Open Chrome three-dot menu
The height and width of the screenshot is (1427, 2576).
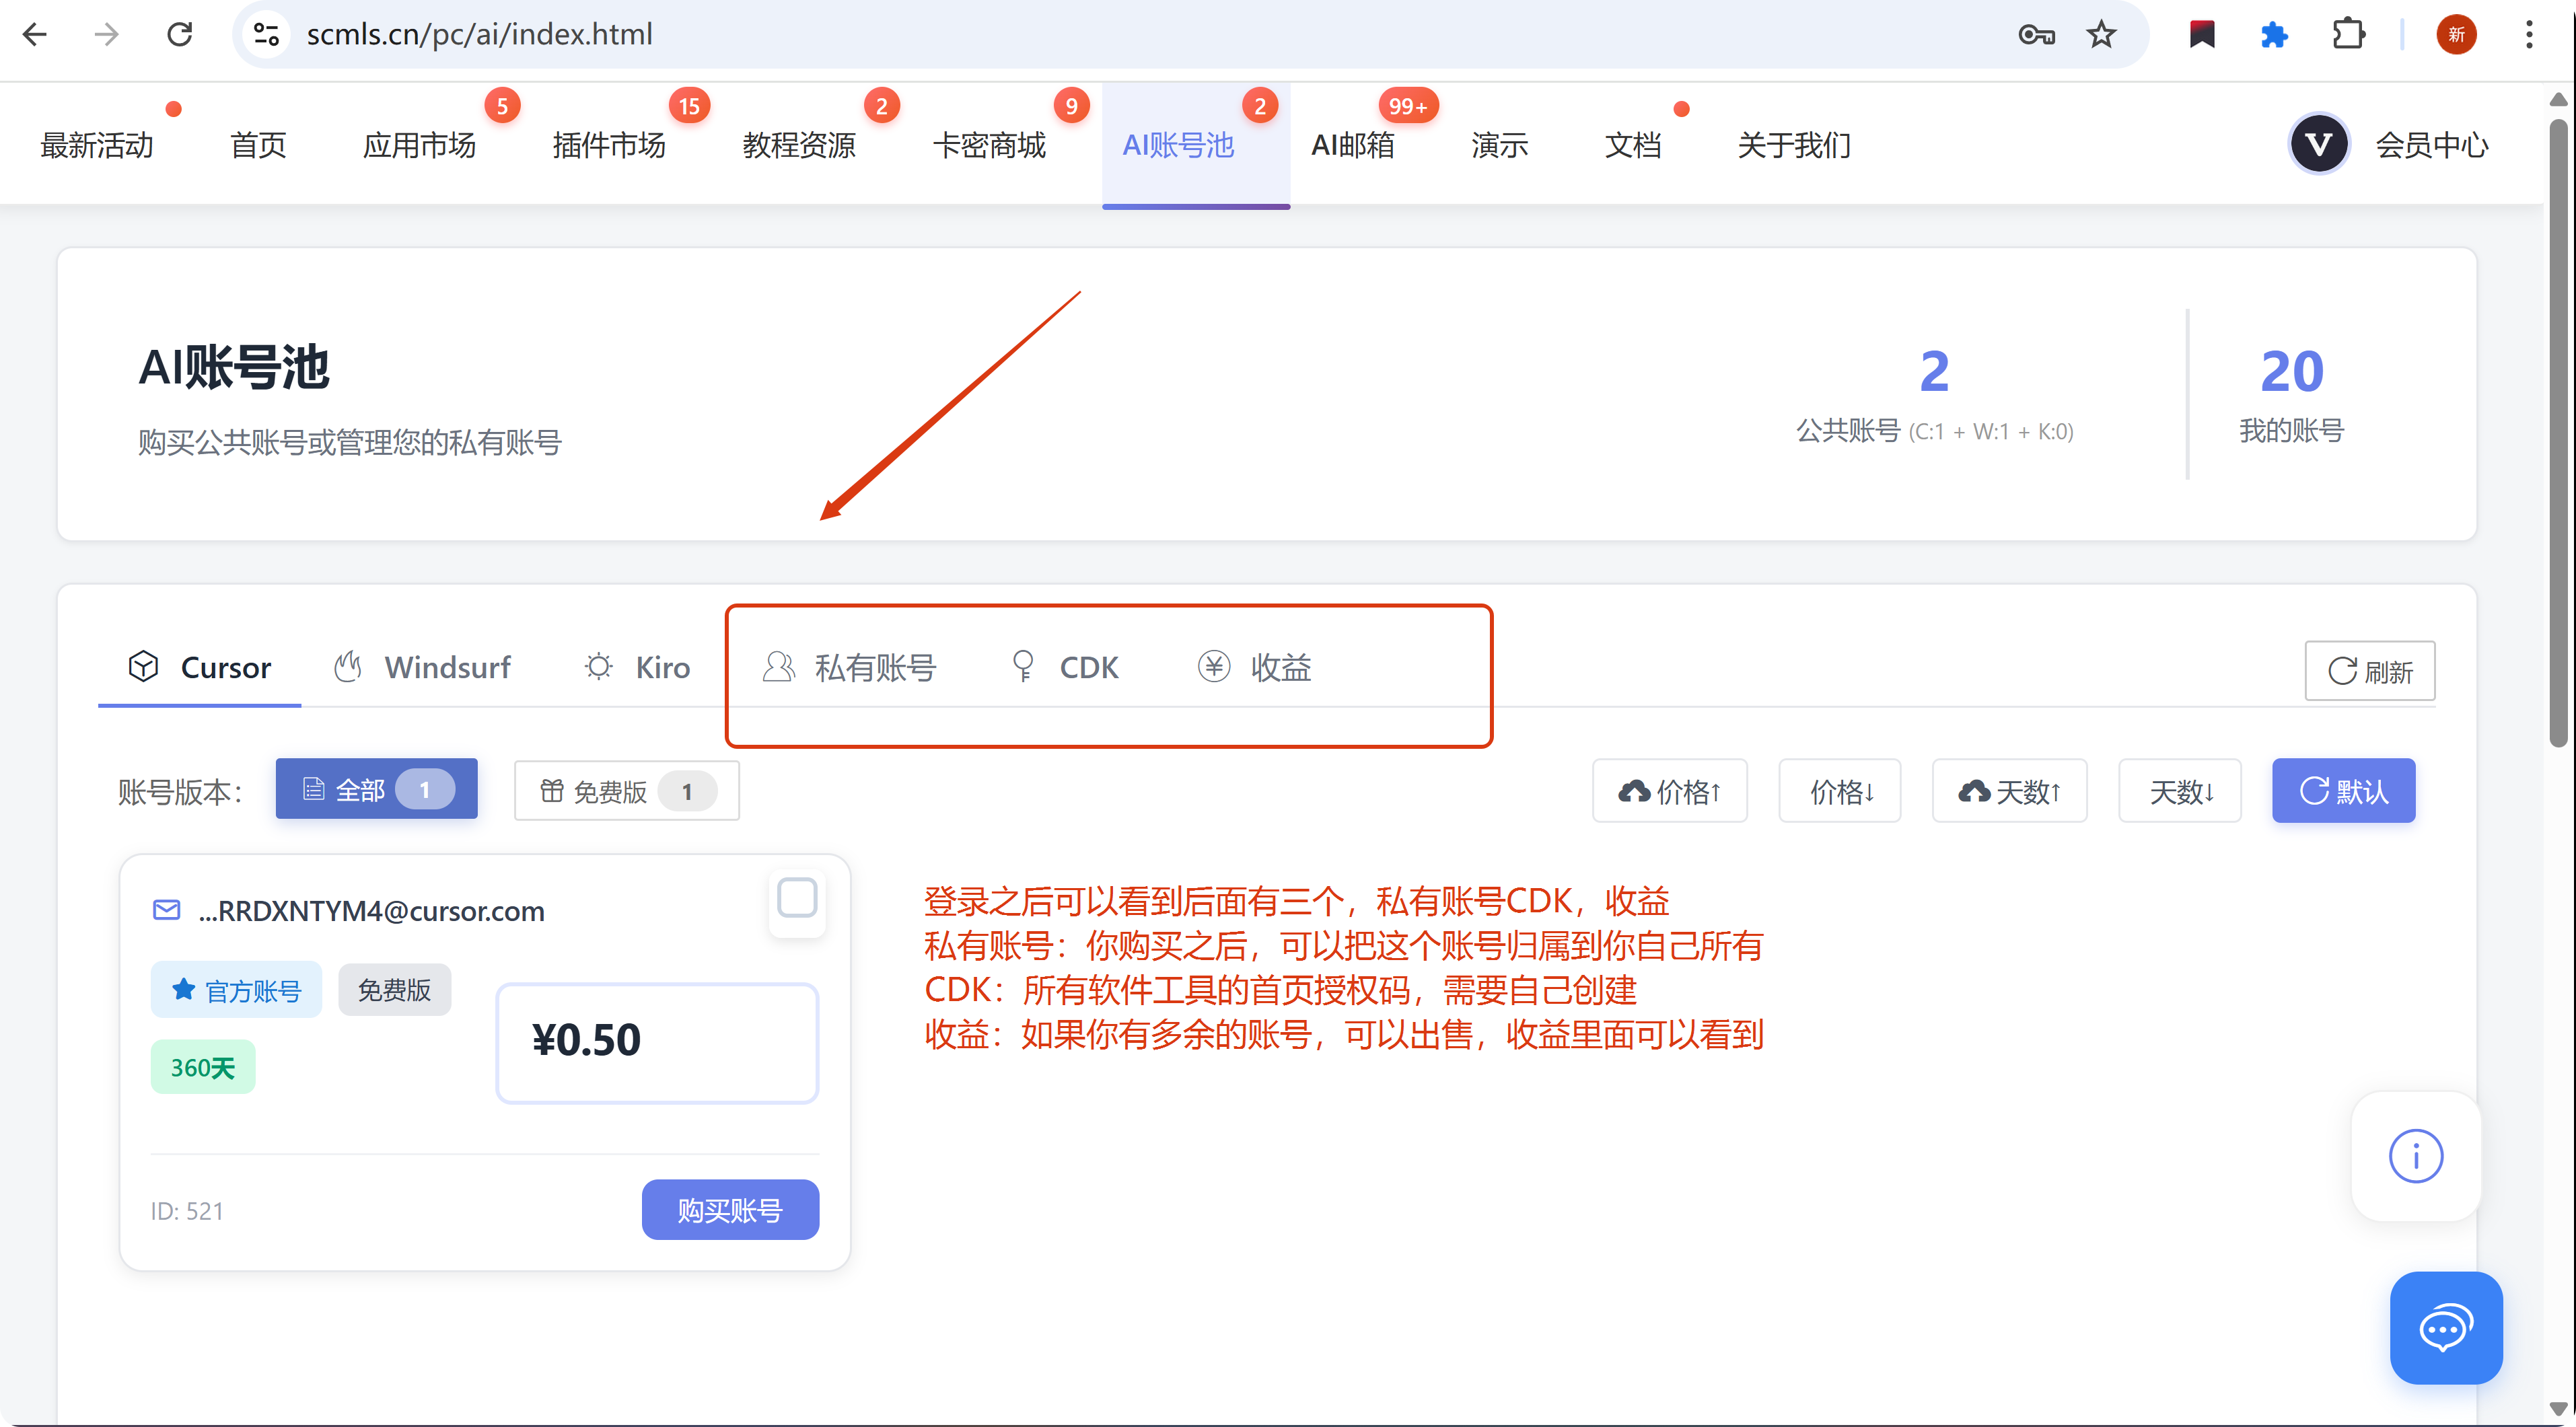[2529, 34]
